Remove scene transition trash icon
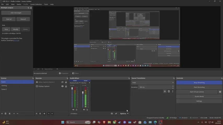The height and width of the screenshot is (125, 223). tap(169, 91)
